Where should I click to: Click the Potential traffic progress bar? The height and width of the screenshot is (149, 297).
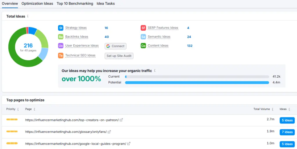point(197,83)
